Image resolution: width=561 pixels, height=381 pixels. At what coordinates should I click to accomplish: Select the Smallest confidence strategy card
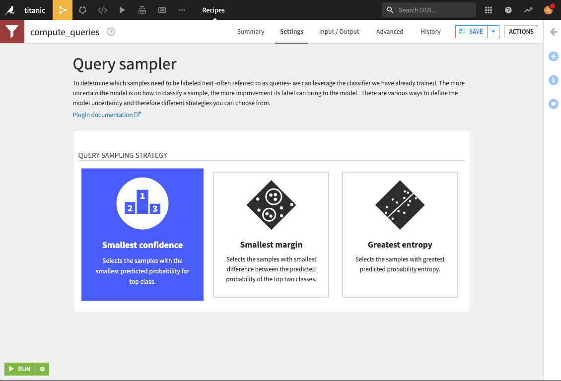point(142,235)
